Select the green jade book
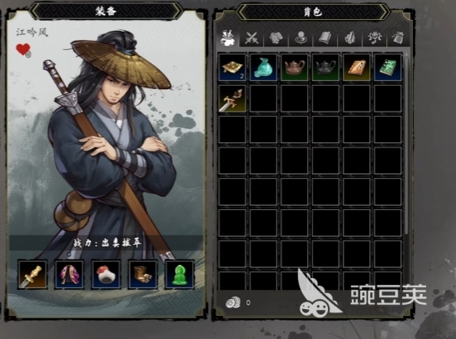The width and height of the screenshot is (456, 339). coord(388,67)
